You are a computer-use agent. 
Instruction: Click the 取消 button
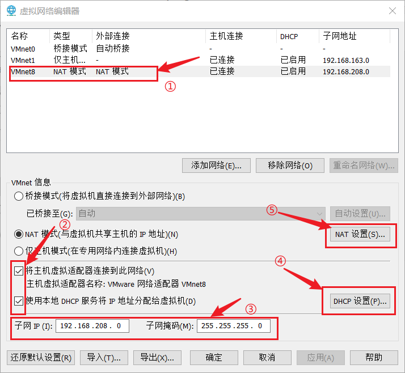[267, 358]
